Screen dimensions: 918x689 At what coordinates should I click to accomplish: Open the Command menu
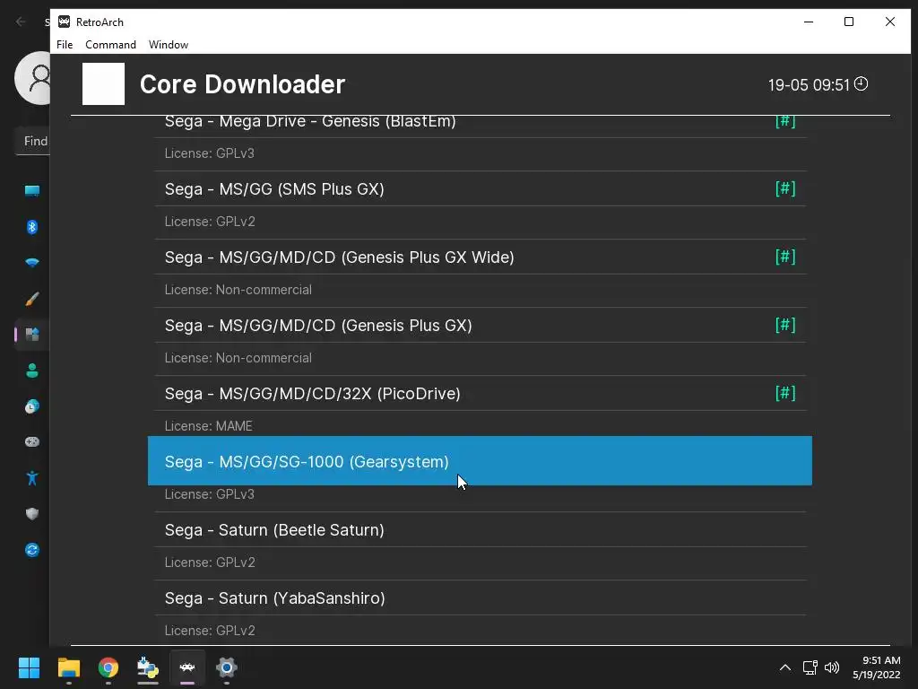click(110, 45)
